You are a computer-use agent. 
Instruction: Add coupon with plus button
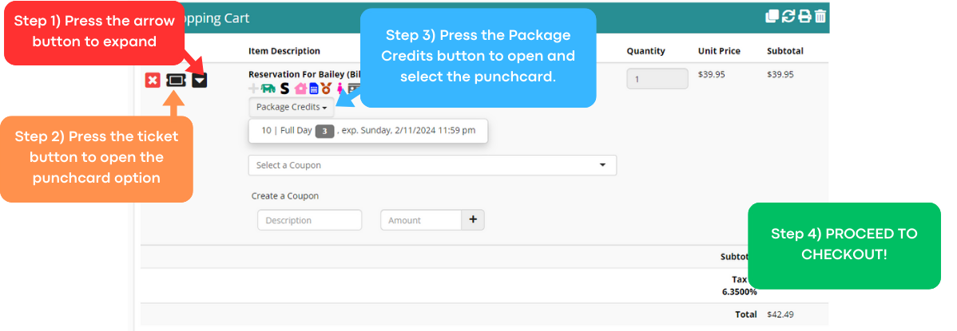[x=473, y=220]
